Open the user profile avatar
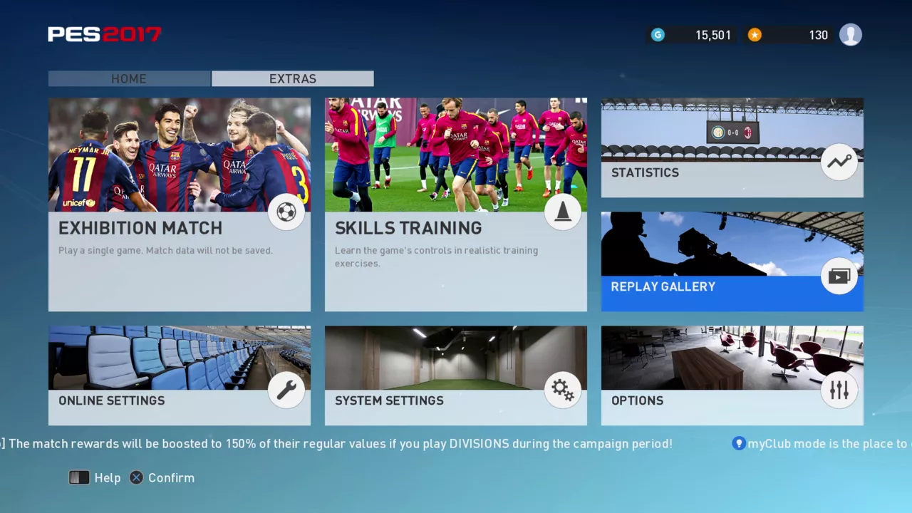The image size is (912, 513). (851, 34)
